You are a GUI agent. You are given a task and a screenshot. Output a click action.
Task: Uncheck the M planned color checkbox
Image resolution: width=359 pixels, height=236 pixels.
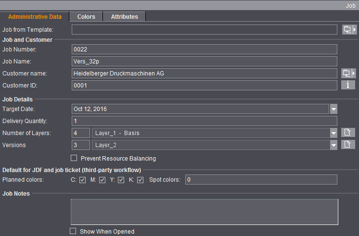pyautogui.click(x=102, y=180)
